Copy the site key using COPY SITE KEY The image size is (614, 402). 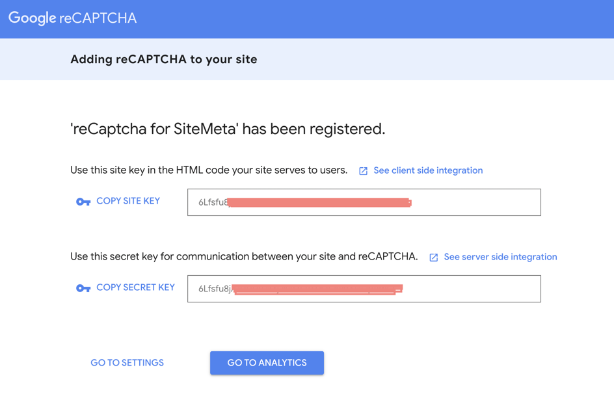(x=128, y=201)
